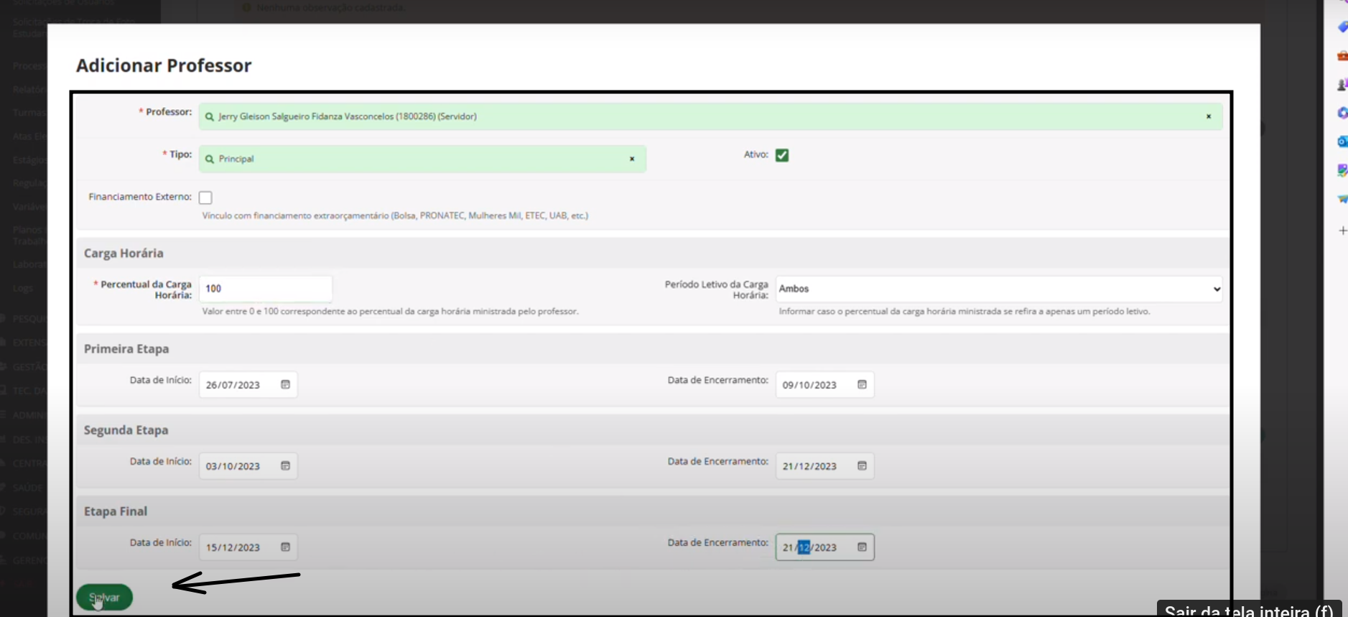Open Outlook in Edge sidebar
This screenshot has width=1348, height=617.
[1342, 142]
